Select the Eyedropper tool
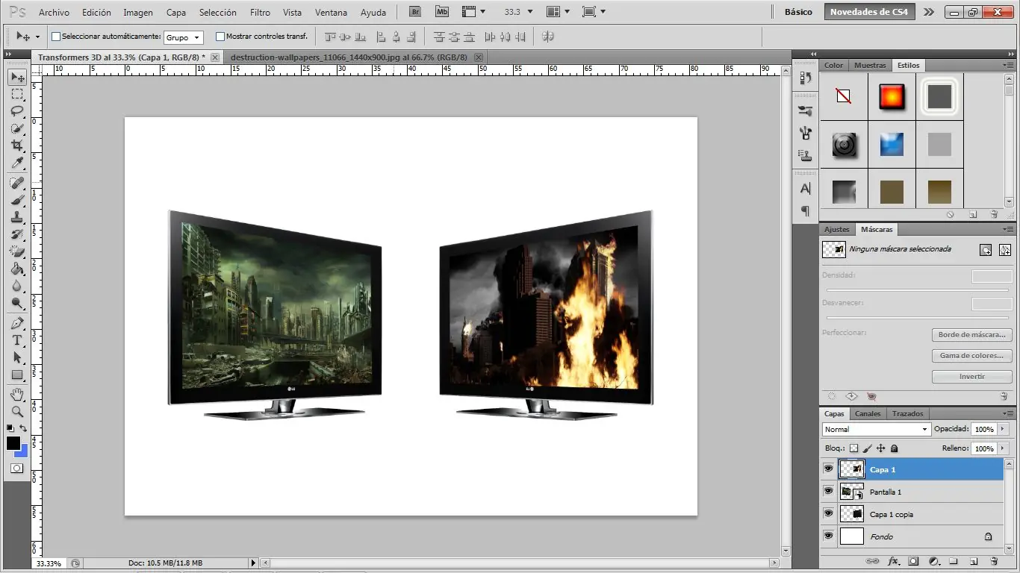 17,163
